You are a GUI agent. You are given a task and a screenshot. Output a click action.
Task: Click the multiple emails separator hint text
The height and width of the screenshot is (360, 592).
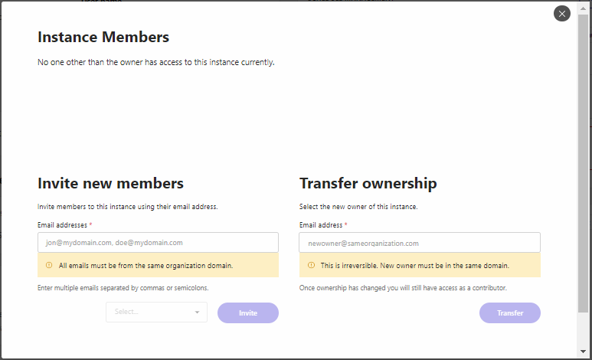click(123, 288)
